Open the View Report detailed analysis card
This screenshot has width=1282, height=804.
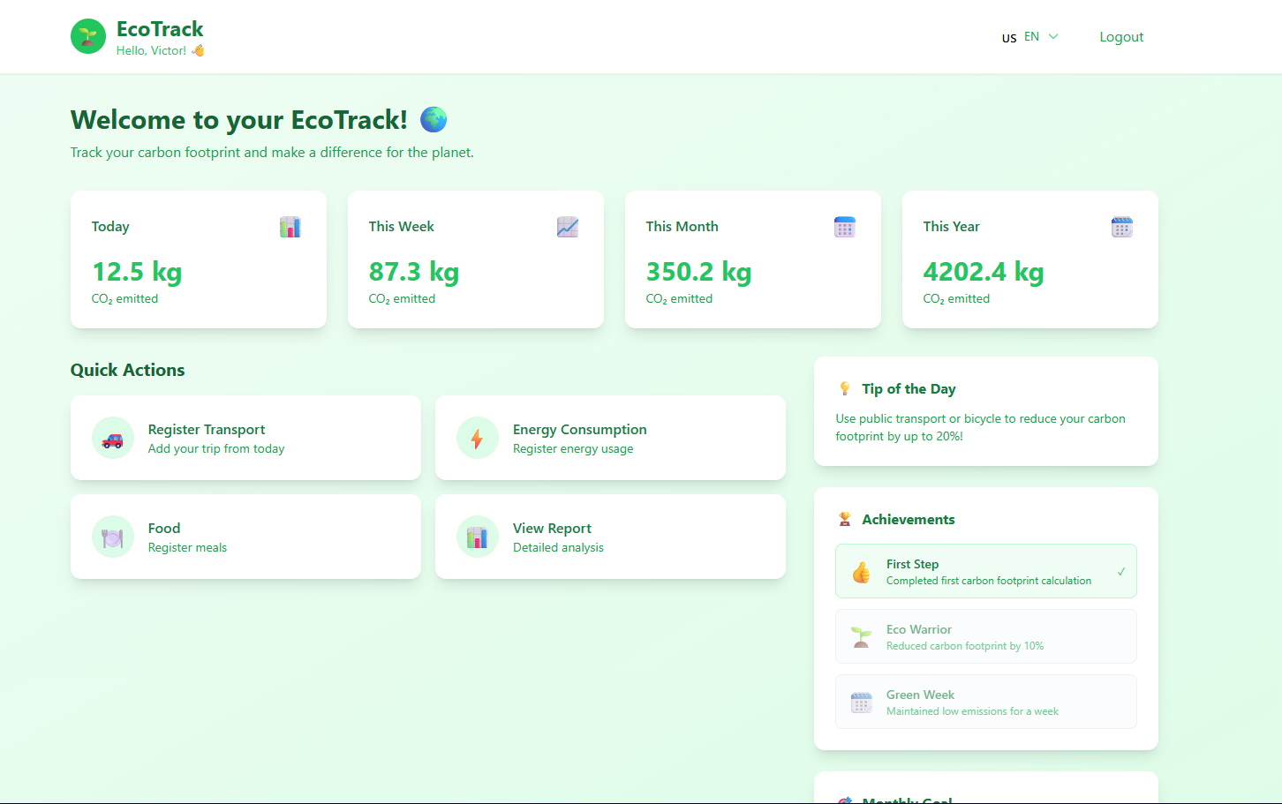[x=610, y=537]
